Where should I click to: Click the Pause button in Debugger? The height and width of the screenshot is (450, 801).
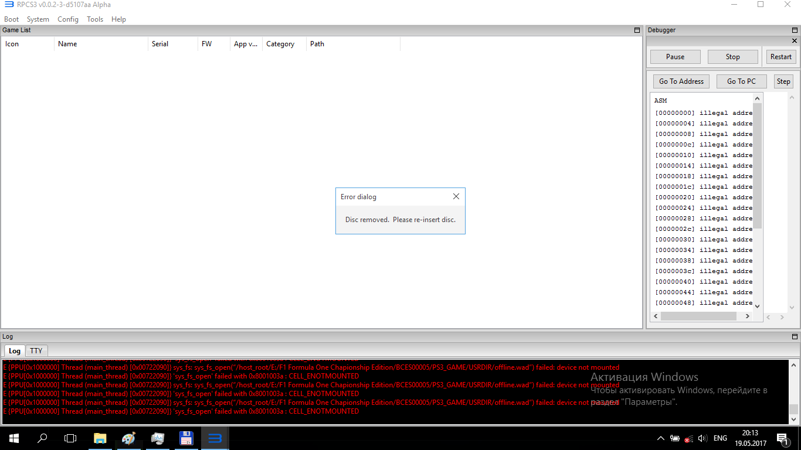click(x=676, y=57)
